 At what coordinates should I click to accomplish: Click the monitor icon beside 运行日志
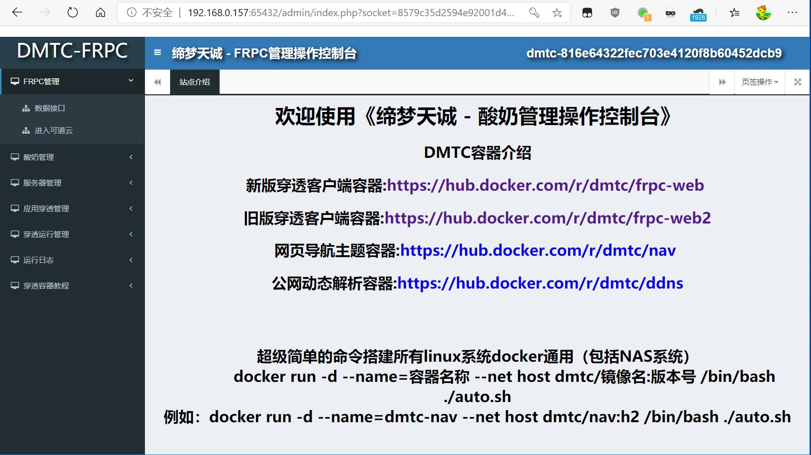[15, 260]
